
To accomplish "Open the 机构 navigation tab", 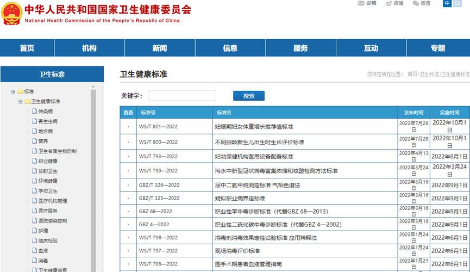I will tap(89, 48).
